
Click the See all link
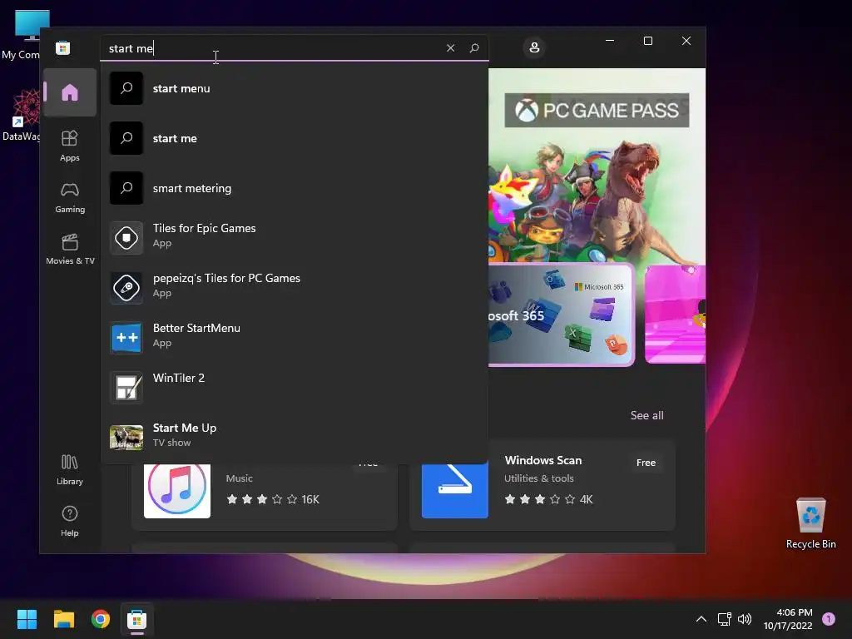(x=646, y=416)
